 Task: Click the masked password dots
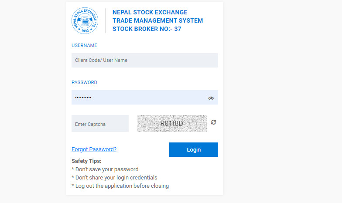point(83,98)
